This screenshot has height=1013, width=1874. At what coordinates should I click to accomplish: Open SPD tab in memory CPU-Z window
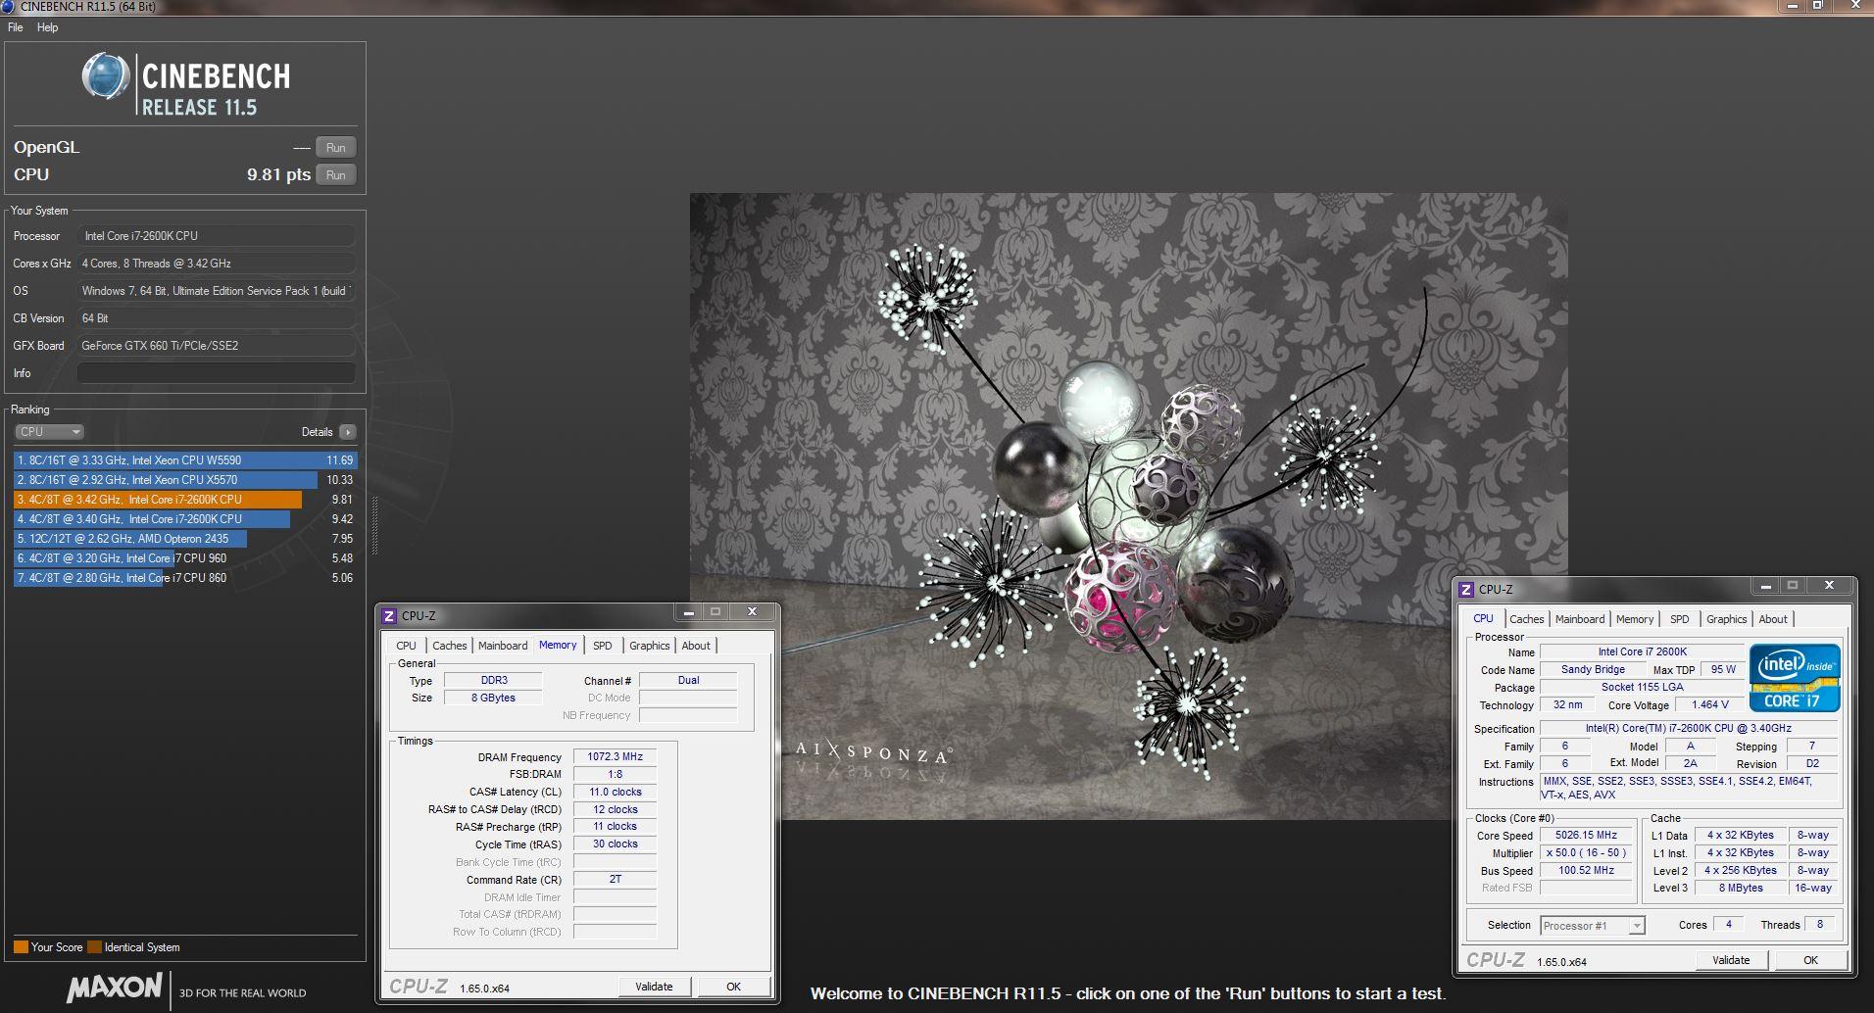(603, 646)
